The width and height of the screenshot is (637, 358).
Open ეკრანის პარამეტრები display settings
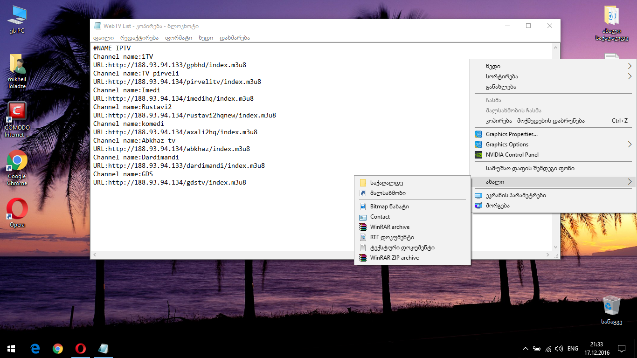553,195
